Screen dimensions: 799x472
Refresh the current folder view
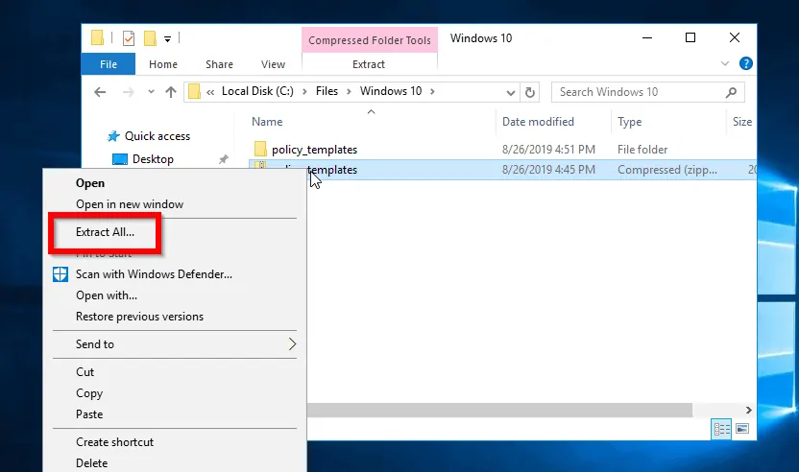point(530,92)
